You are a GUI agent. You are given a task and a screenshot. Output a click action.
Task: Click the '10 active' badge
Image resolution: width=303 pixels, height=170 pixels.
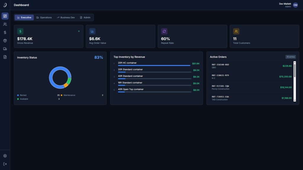tap(291, 57)
